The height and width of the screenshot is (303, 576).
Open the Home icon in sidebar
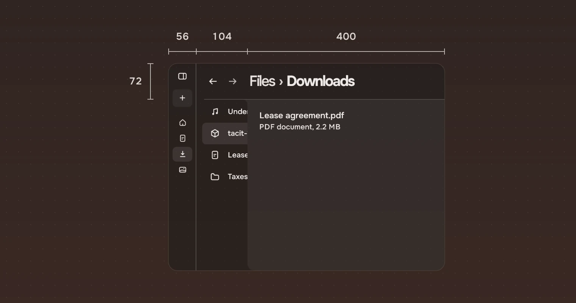[182, 123]
